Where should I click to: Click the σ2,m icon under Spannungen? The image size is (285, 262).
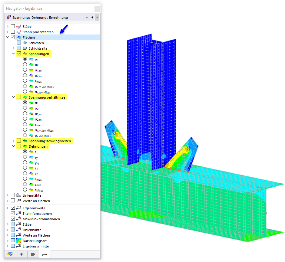(31, 76)
